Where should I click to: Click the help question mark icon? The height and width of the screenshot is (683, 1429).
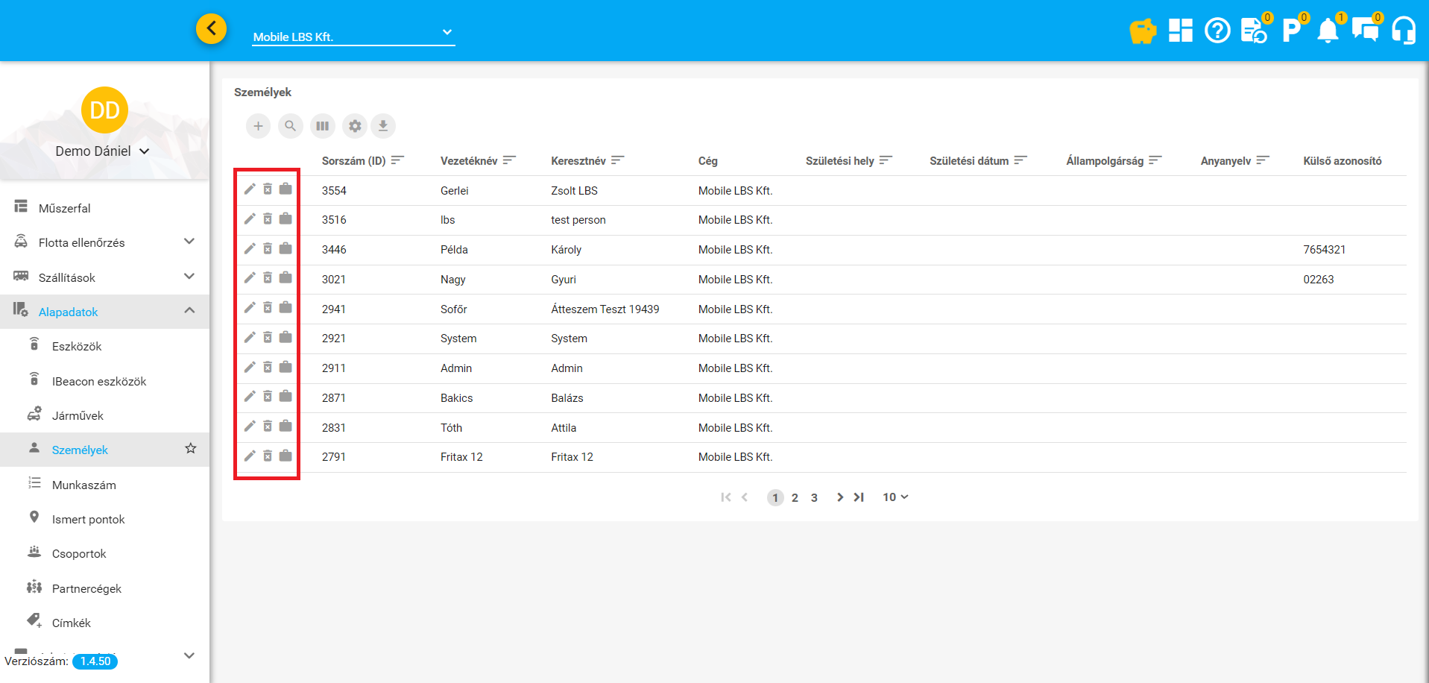pos(1217,31)
